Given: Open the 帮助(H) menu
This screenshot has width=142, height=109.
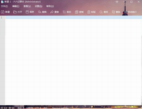Looking at the screenshot, I should pos(50,6).
